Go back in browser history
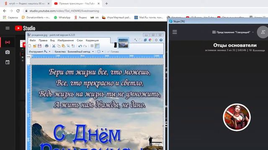Image resolution: width=268 pixels, height=150 pixels. click(5, 11)
